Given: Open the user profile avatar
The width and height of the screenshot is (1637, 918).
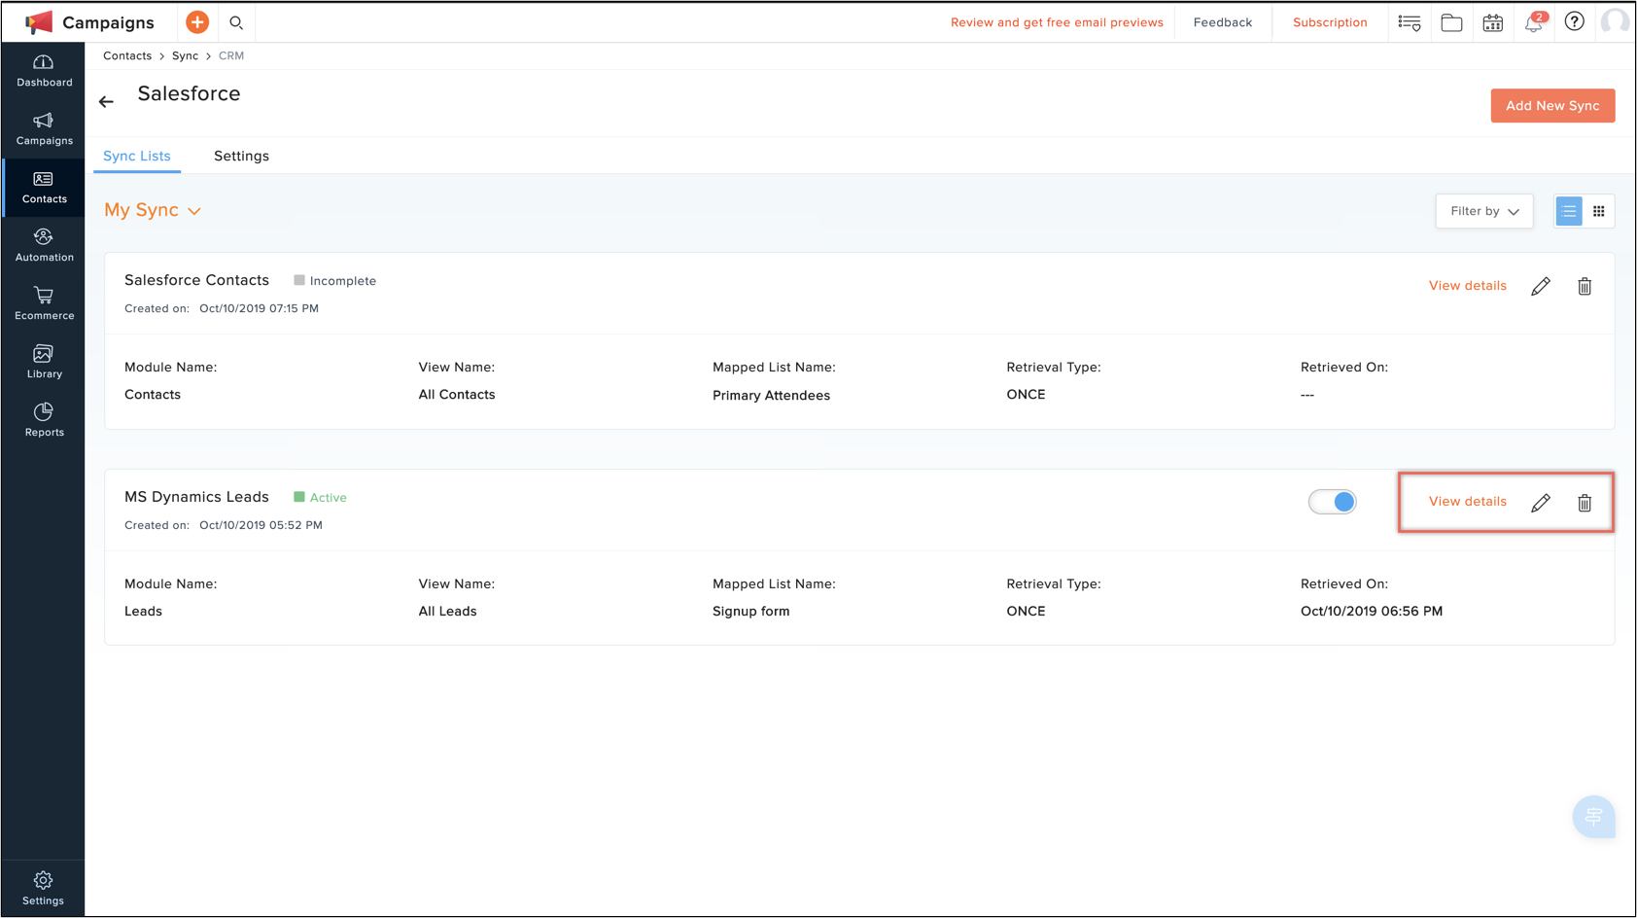Looking at the screenshot, I should click(1615, 21).
